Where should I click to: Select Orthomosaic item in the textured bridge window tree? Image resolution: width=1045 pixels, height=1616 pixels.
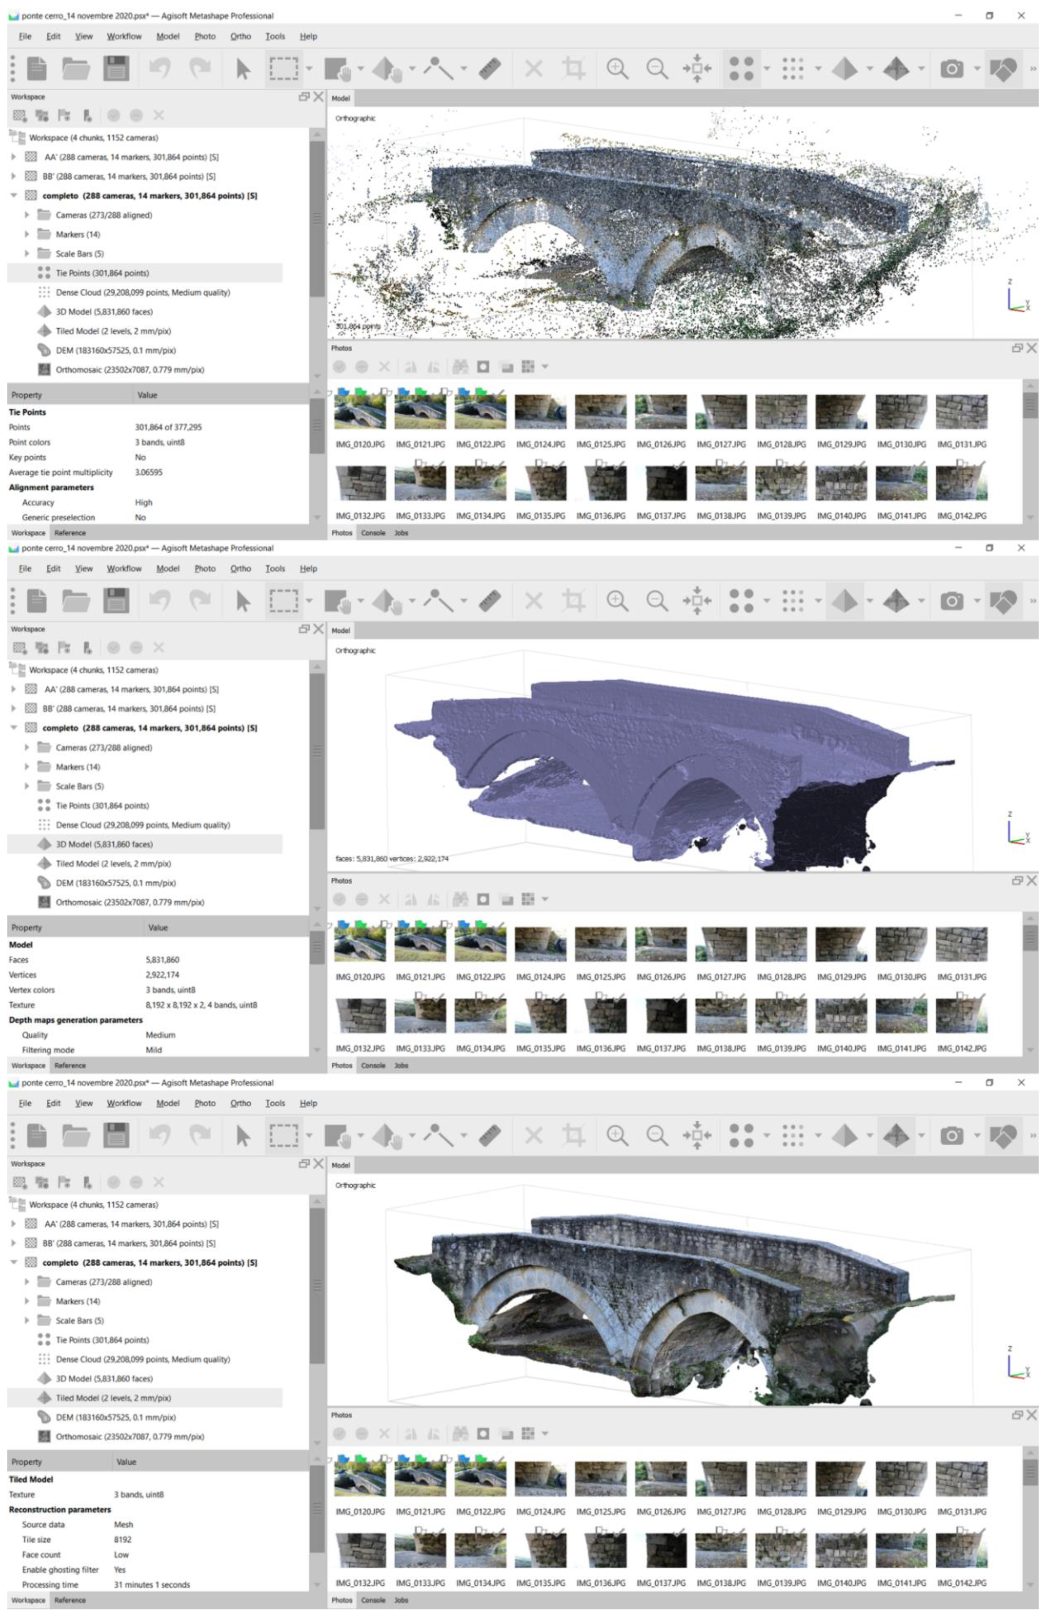tap(129, 1436)
